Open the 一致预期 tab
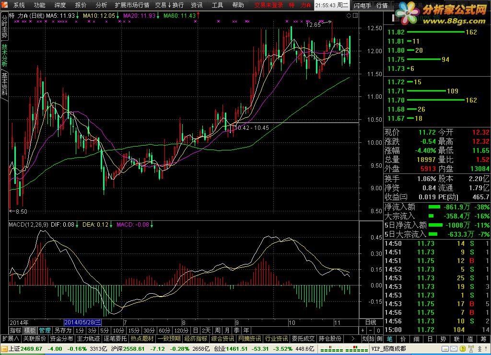This screenshot has height=355, width=491. click(169, 339)
